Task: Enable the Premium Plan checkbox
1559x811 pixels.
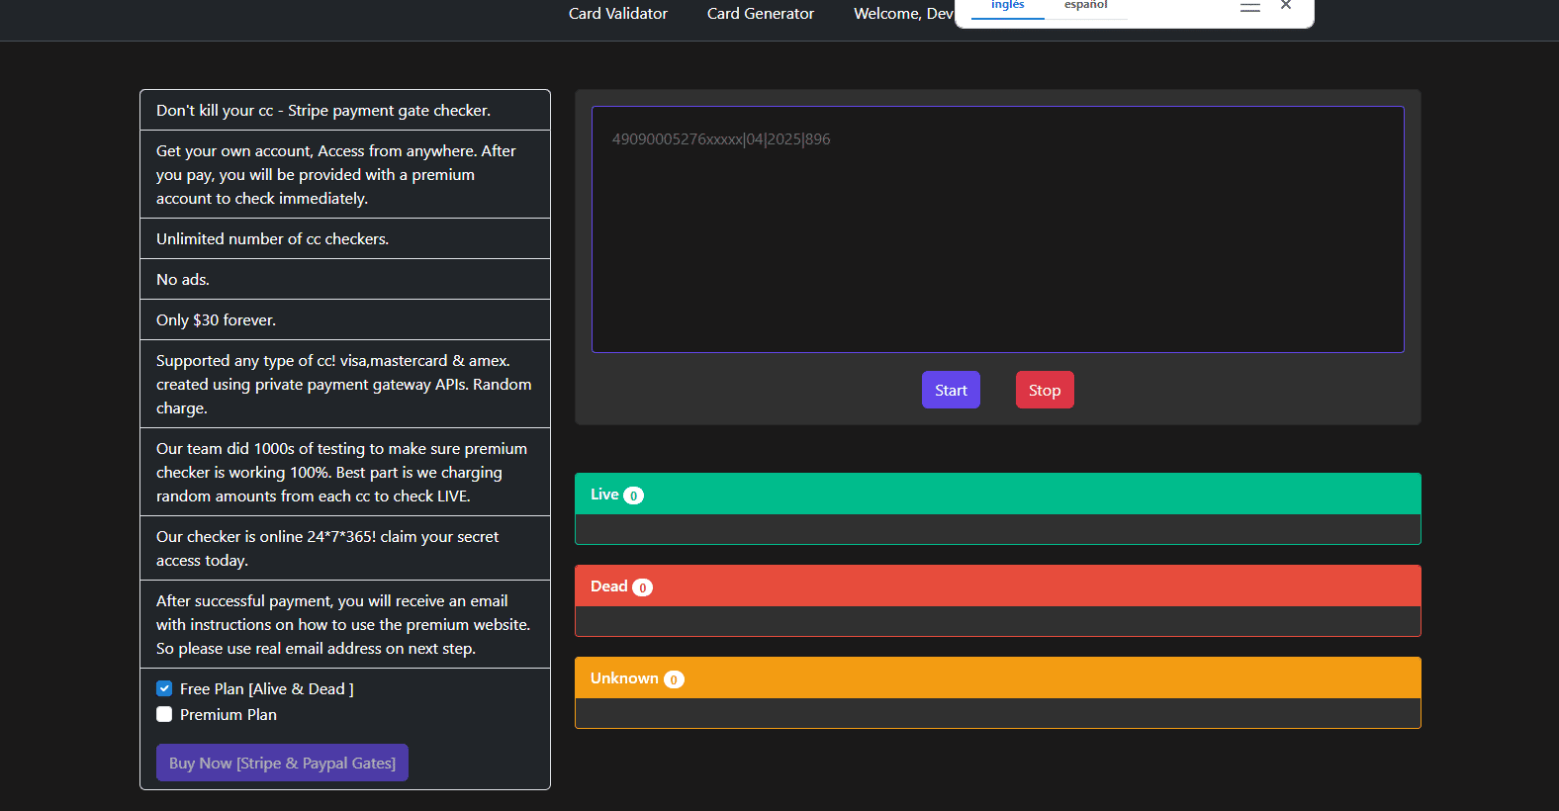Action: tap(164, 714)
